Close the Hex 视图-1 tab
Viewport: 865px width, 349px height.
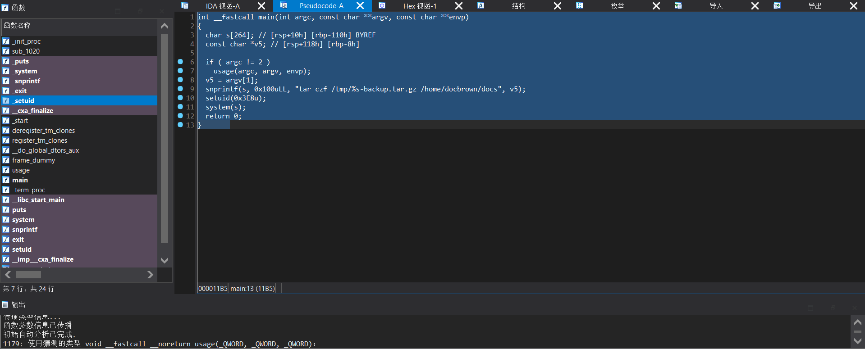459,6
